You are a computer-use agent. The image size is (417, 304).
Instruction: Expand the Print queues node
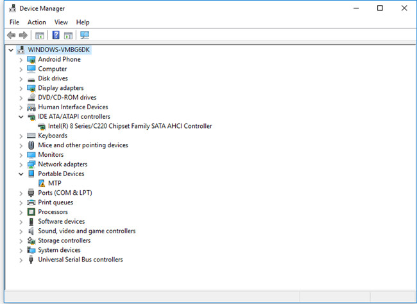[x=21, y=202]
